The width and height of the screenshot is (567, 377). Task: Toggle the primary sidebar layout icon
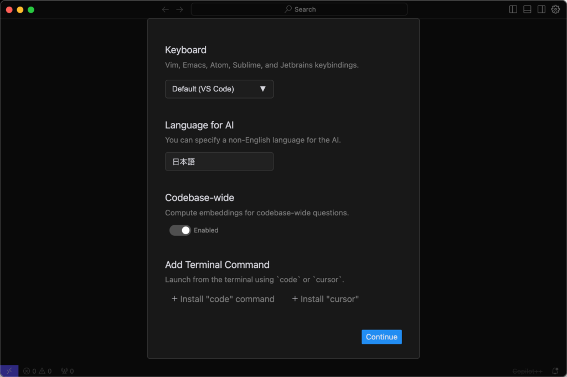(513, 9)
